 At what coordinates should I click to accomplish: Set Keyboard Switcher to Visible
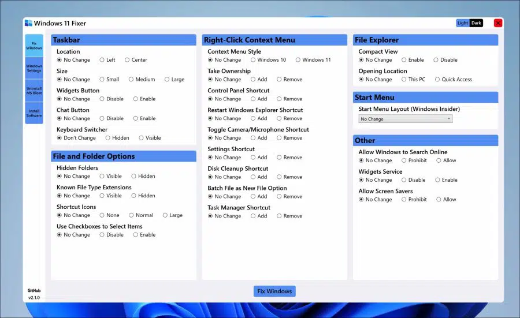[x=150, y=138]
